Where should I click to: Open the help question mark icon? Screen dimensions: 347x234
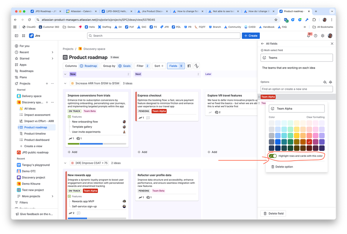click(316, 36)
